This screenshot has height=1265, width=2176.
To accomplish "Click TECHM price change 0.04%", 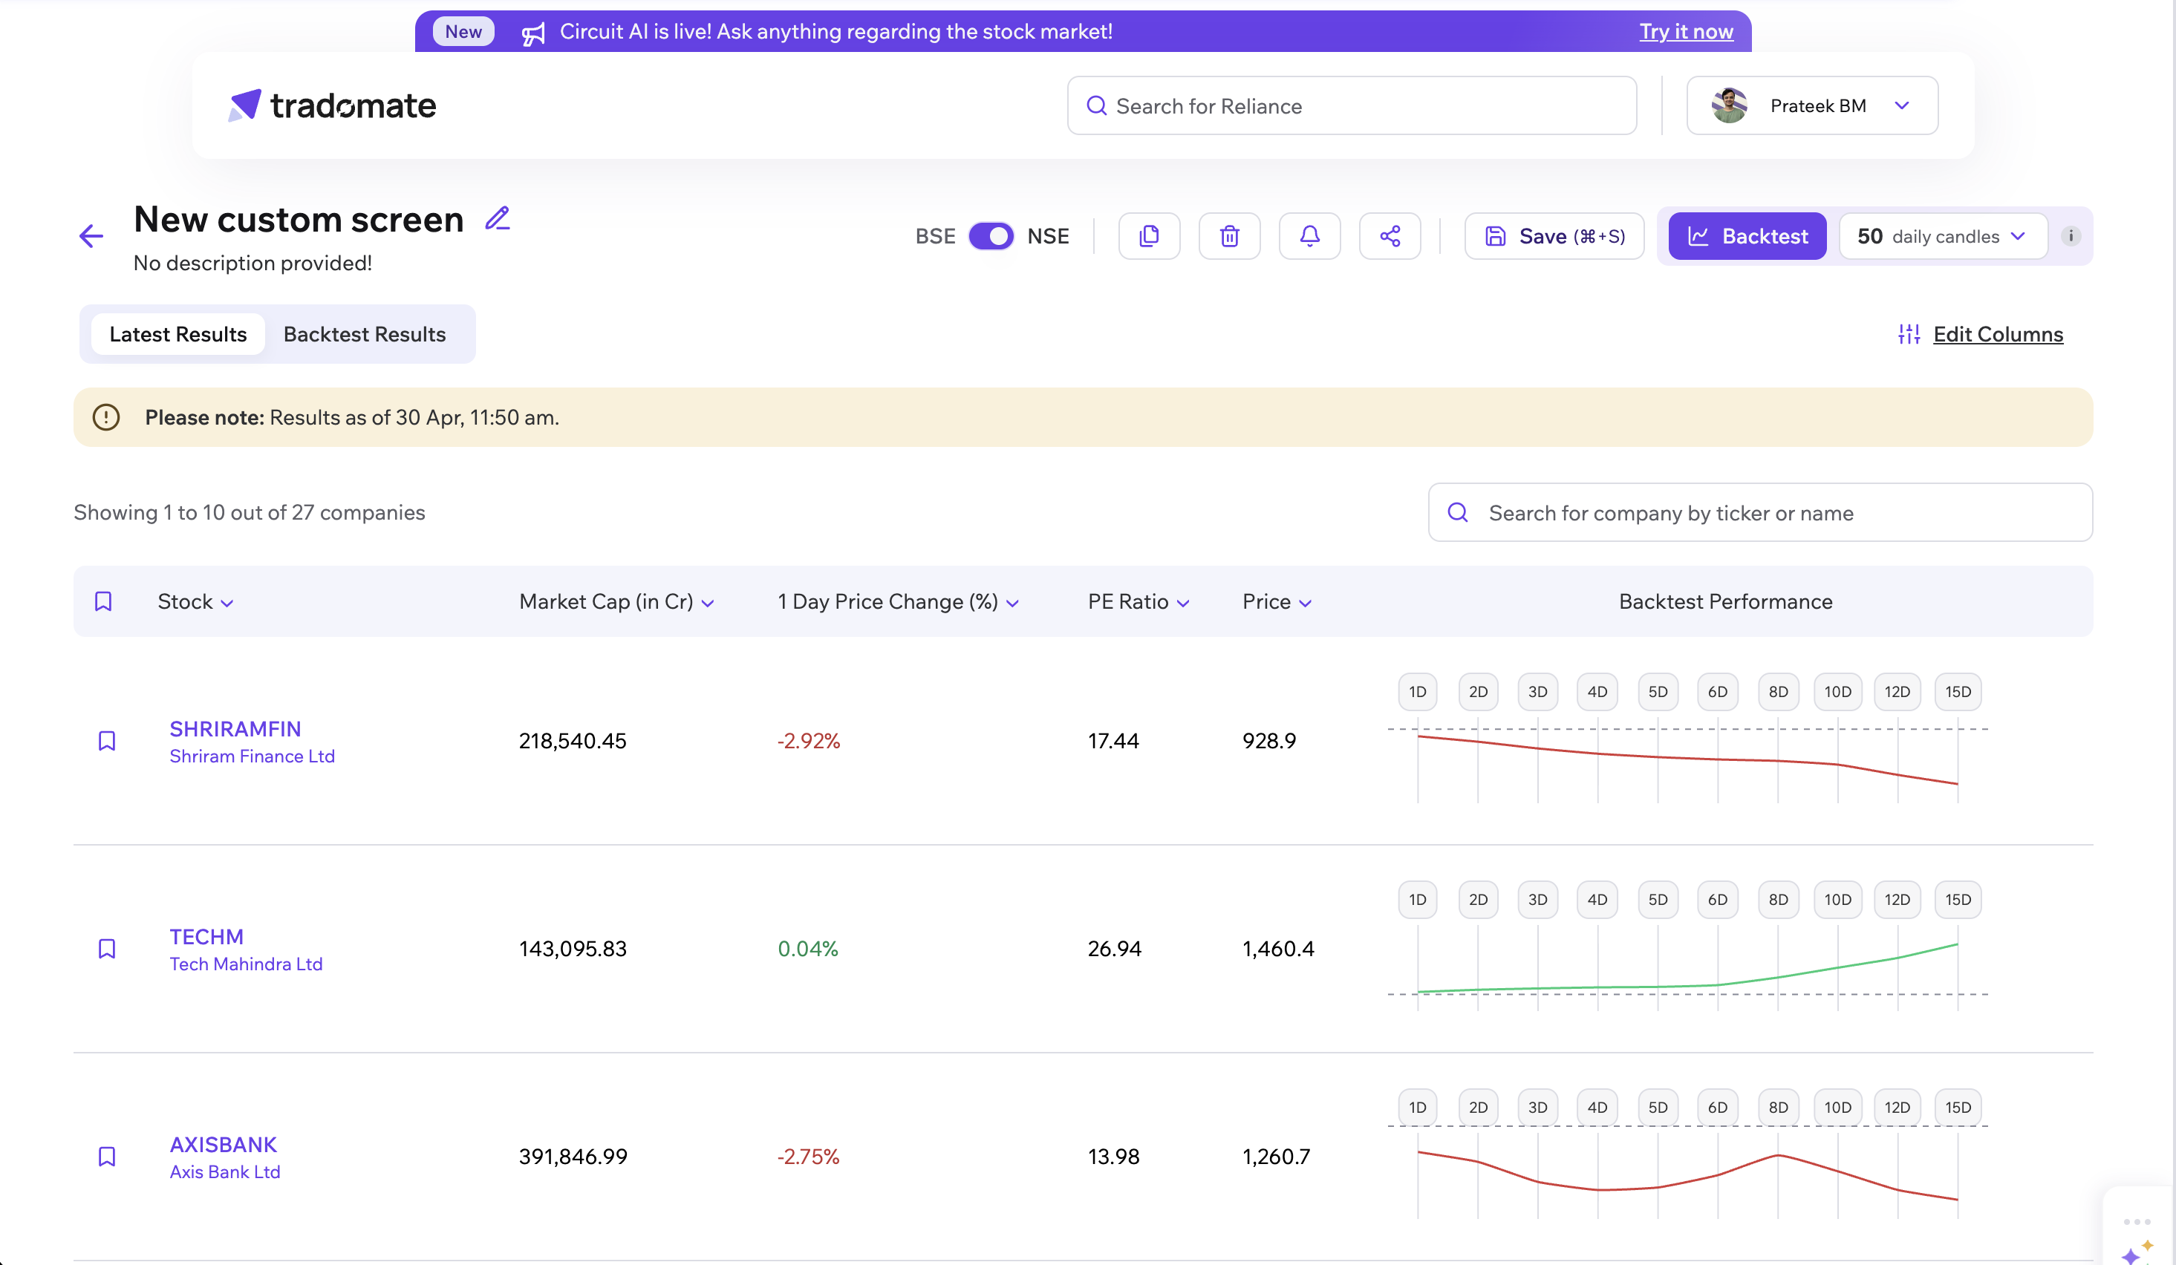I will (x=807, y=948).
